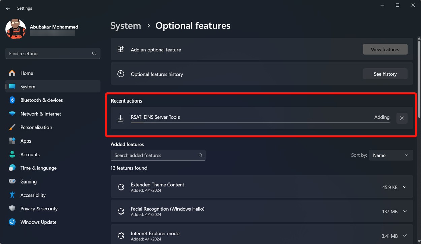Viewport: 421px width, 244px height.
Task: Expand the Internet Explorer mode entry
Action: [404, 236]
